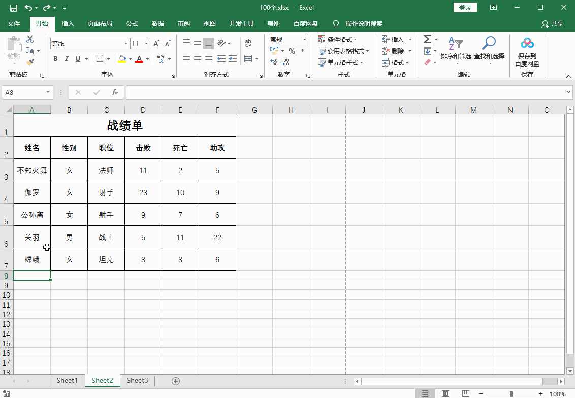The height and width of the screenshot is (398, 575).
Task: Click the 共享 share button
Action: pyautogui.click(x=552, y=24)
